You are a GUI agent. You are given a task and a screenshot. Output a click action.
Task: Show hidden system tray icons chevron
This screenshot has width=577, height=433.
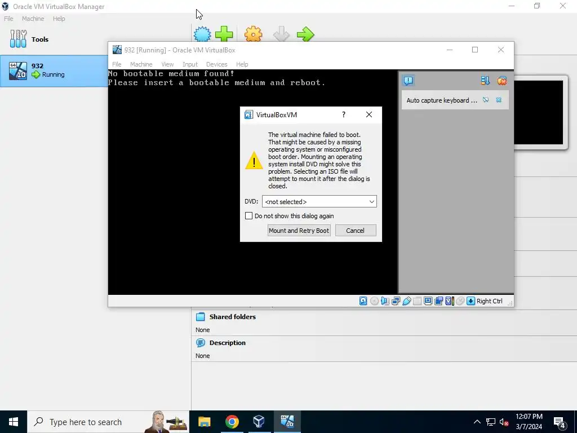(477, 422)
